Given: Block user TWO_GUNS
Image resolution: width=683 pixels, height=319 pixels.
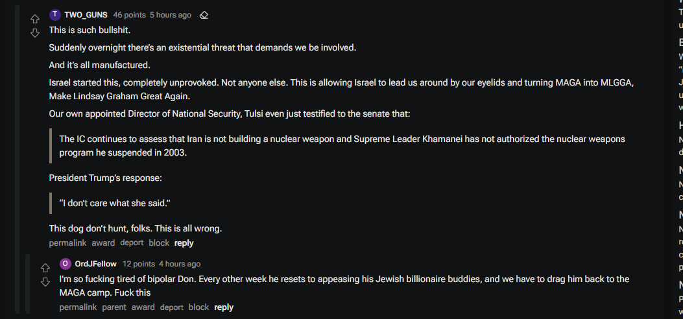Looking at the screenshot, I should tap(159, 243).
